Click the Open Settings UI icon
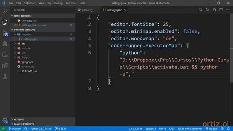This screenshot has width=233, height=131. (x=214, y=10)
